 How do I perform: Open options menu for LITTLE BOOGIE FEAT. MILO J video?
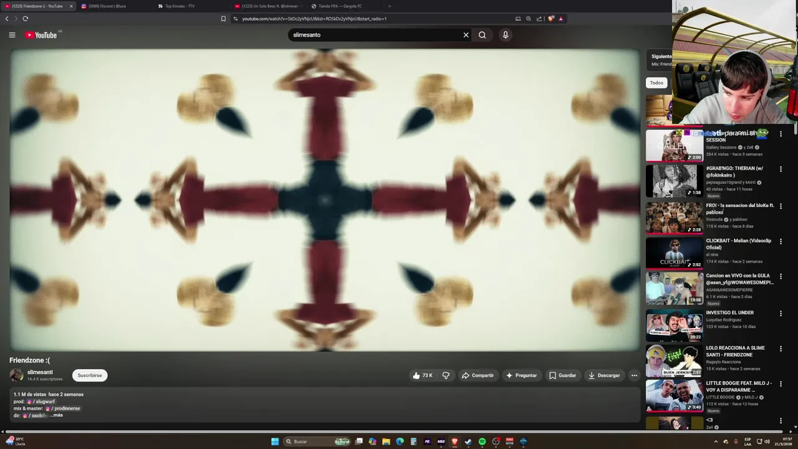[781, 384]
